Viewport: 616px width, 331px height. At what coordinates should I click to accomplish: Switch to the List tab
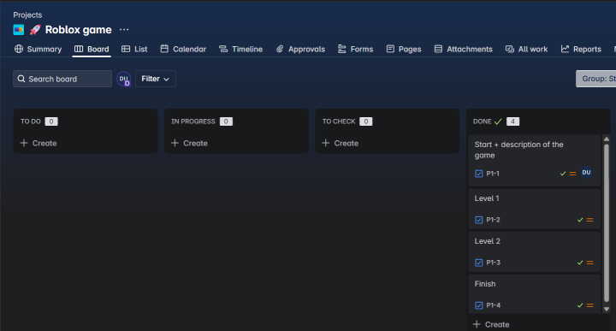coord(134,49)
